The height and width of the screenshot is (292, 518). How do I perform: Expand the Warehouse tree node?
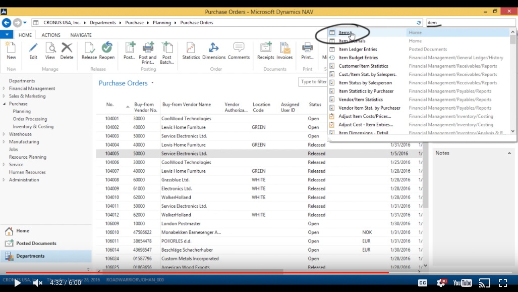tap(4, 134)
